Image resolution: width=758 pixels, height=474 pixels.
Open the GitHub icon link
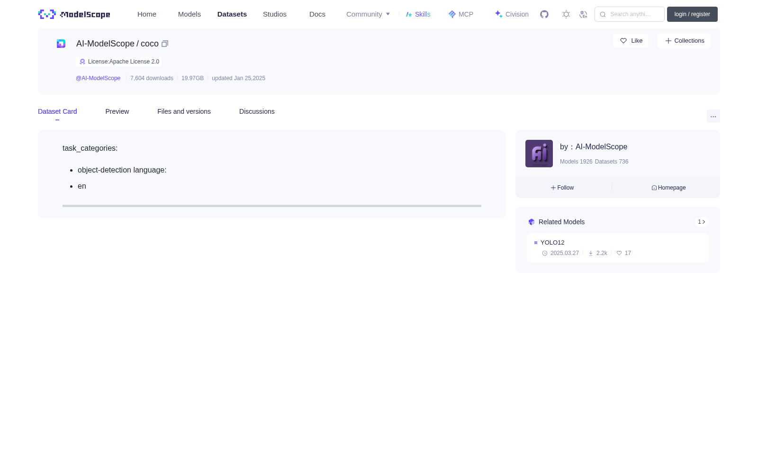[x=544, y=14]
